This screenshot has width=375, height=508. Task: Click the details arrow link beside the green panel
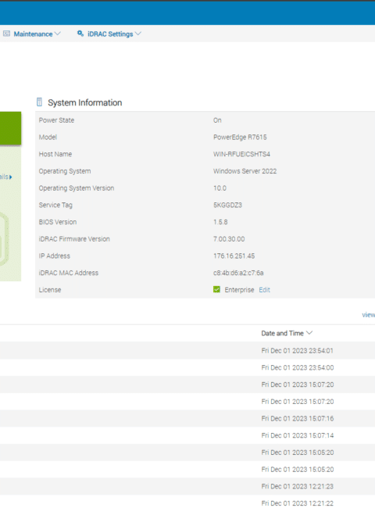point(6,177)
